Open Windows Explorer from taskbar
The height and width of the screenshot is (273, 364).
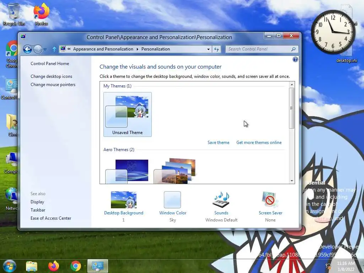pos(32,266)
